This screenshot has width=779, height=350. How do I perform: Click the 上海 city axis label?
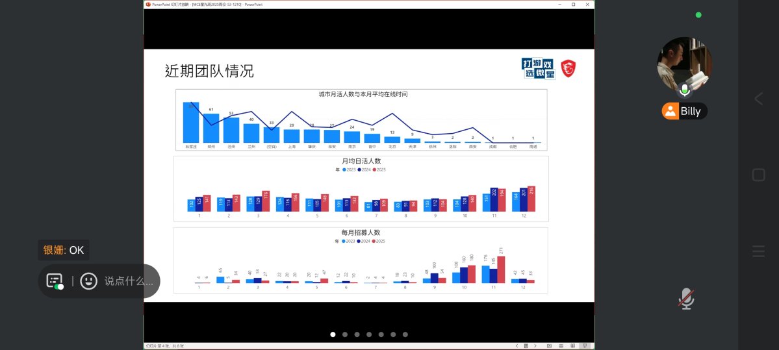pos(292,147)
